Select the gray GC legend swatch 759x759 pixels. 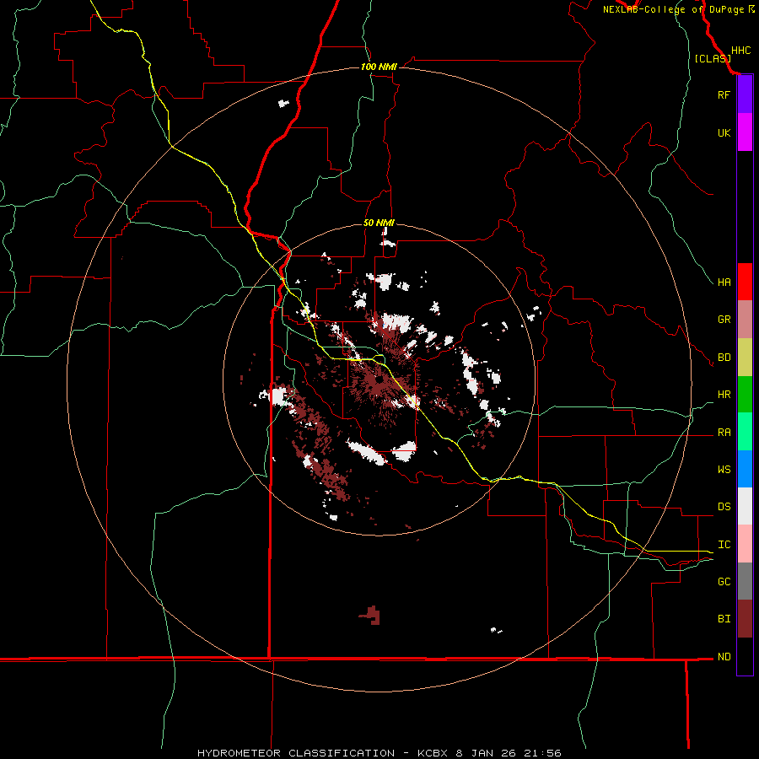tap(745, 581)
